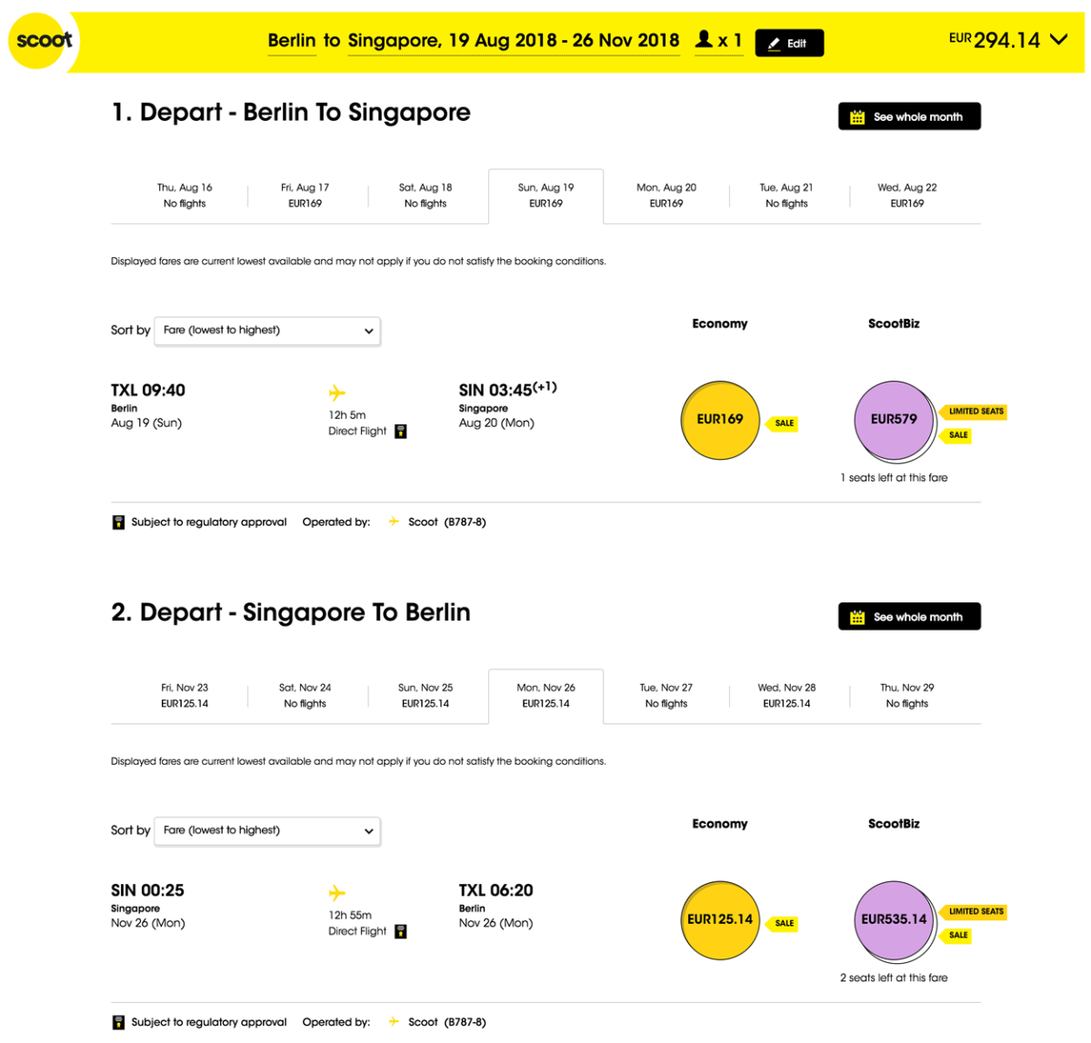
Task: Expand the EUR 294.14 total fare chevron
Action: coord(1058,40)
